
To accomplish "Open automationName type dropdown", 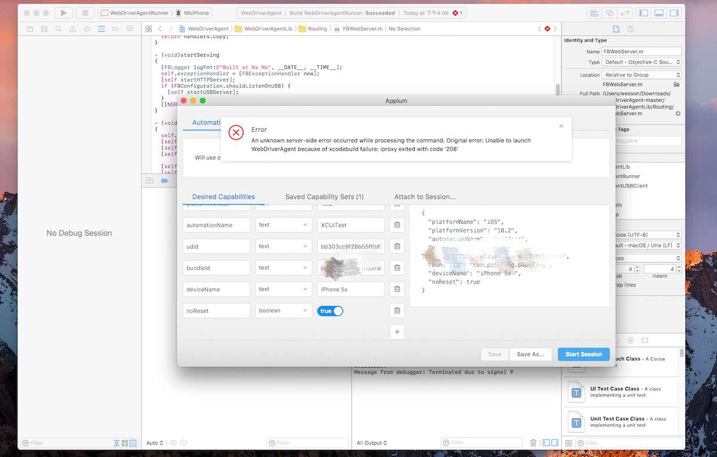I will point(284,225).
